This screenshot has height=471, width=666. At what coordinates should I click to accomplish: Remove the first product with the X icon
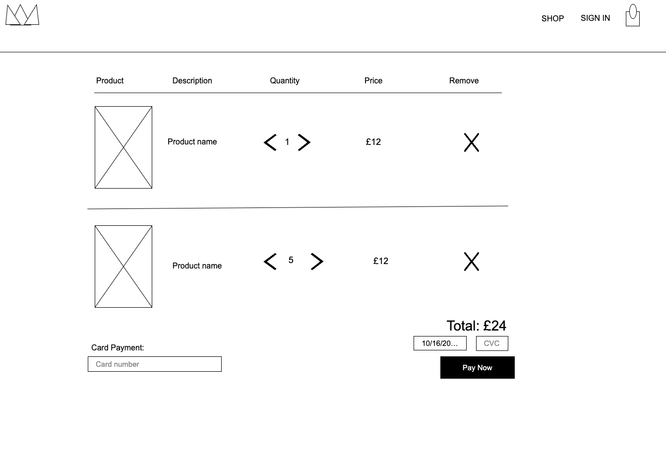[471, 142]
